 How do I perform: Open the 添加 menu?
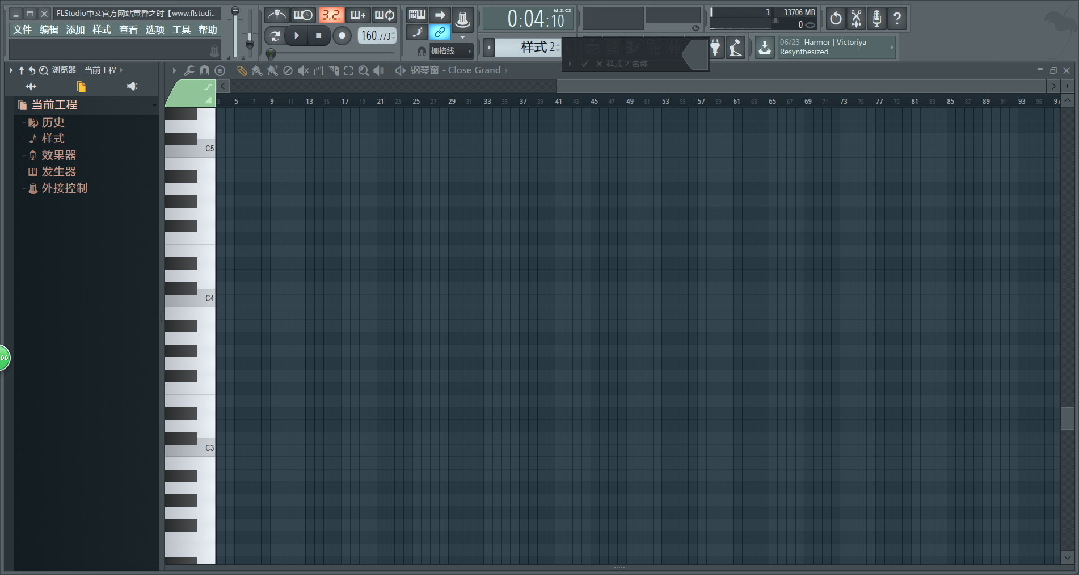click(x=75, y=29)
